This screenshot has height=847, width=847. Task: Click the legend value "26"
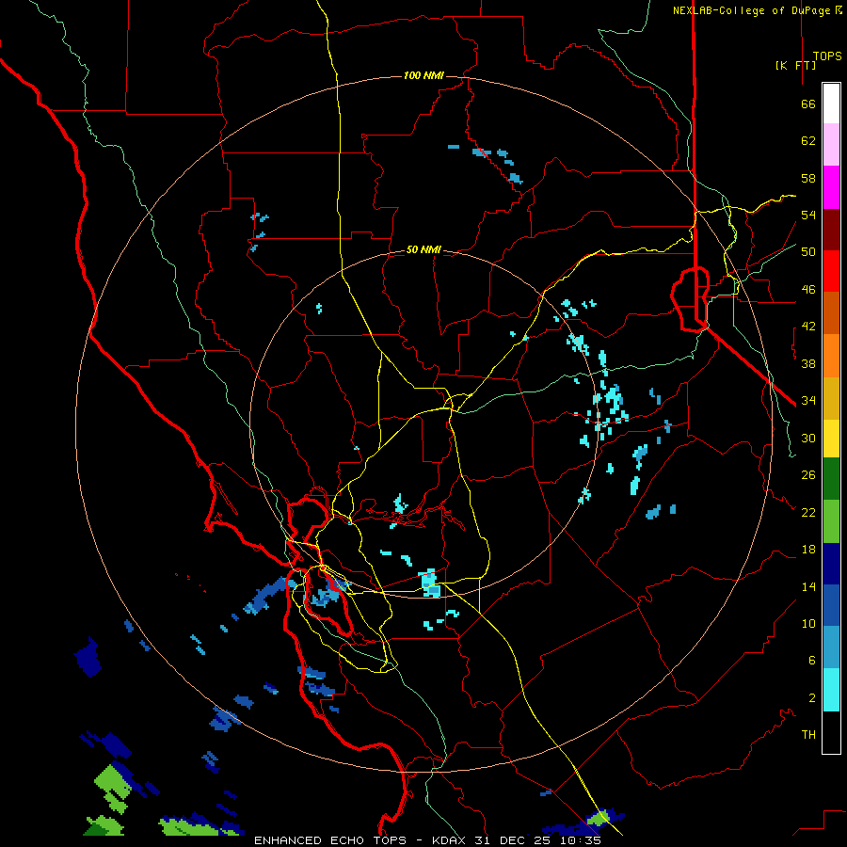808,475
